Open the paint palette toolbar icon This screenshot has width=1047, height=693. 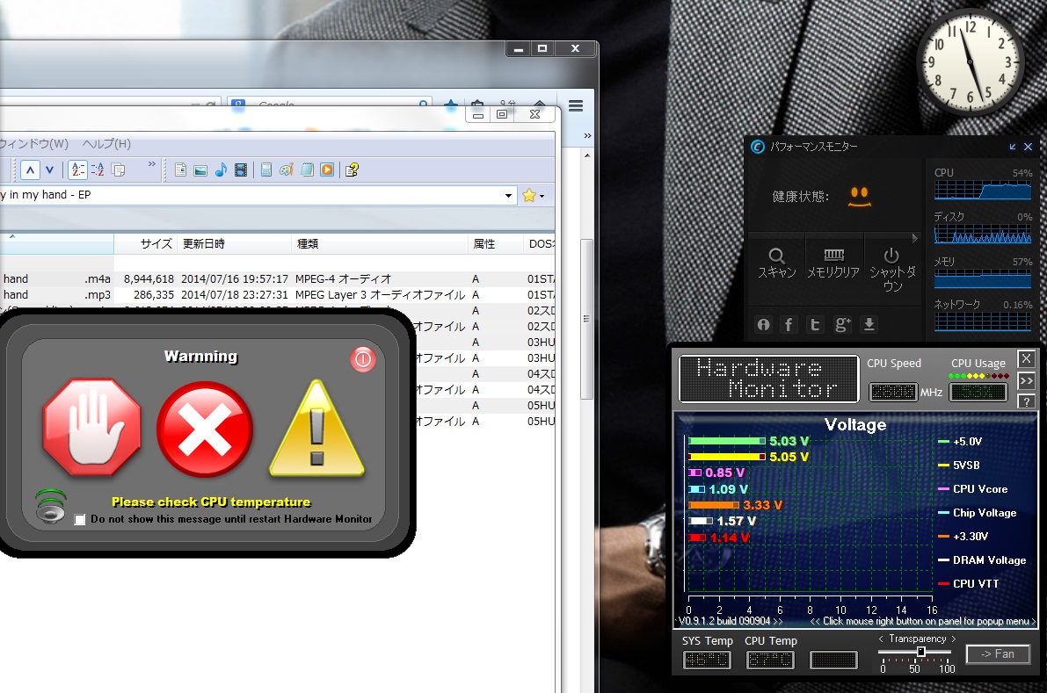click(x=287, y=170)
